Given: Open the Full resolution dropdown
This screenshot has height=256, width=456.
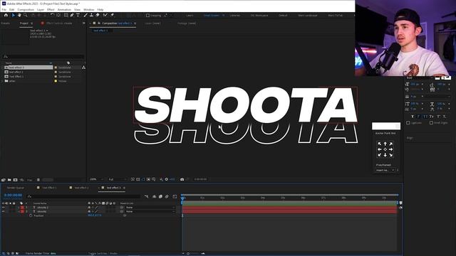Looking at the screenshot, I should coord(118,179).
